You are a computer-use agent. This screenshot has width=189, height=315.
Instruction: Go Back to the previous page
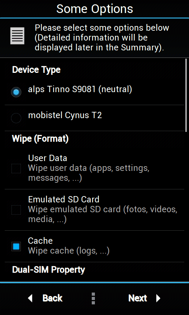pos(45,298)
